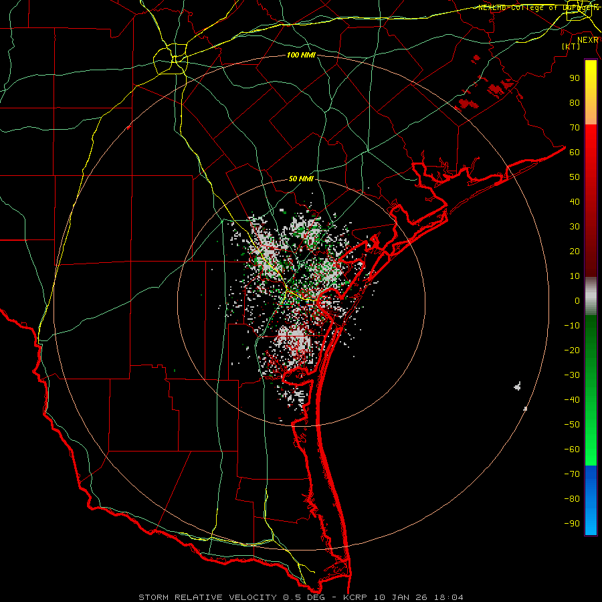Click the -40 value on the velocity scale
This screenshot has width=602, height=602.
(572, 400)
